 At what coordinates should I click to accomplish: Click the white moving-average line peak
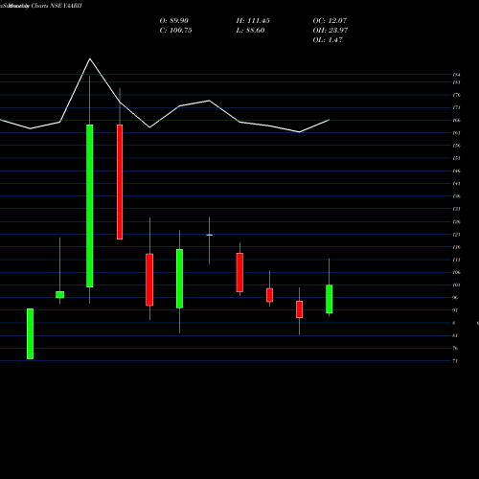point(90,58)
